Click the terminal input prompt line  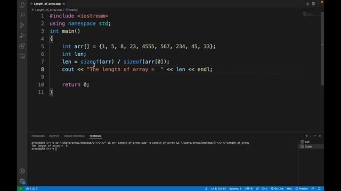pyautogui.click(x=44, y=149)
